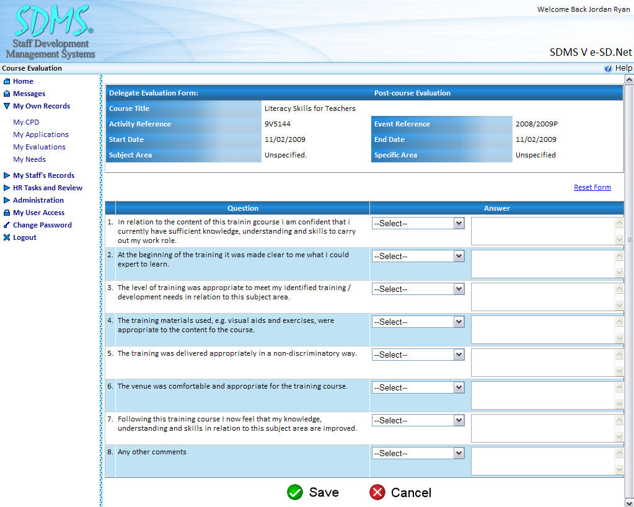Screen dimensions: 634x507
Task: Click the Cancel button text
Action: pos(412,493)
